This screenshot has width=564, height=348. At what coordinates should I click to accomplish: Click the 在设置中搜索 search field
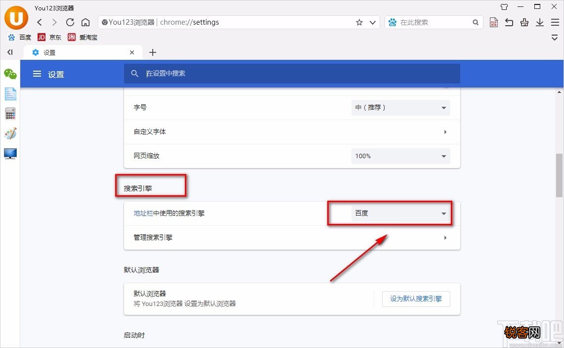[x=292, y=74]
